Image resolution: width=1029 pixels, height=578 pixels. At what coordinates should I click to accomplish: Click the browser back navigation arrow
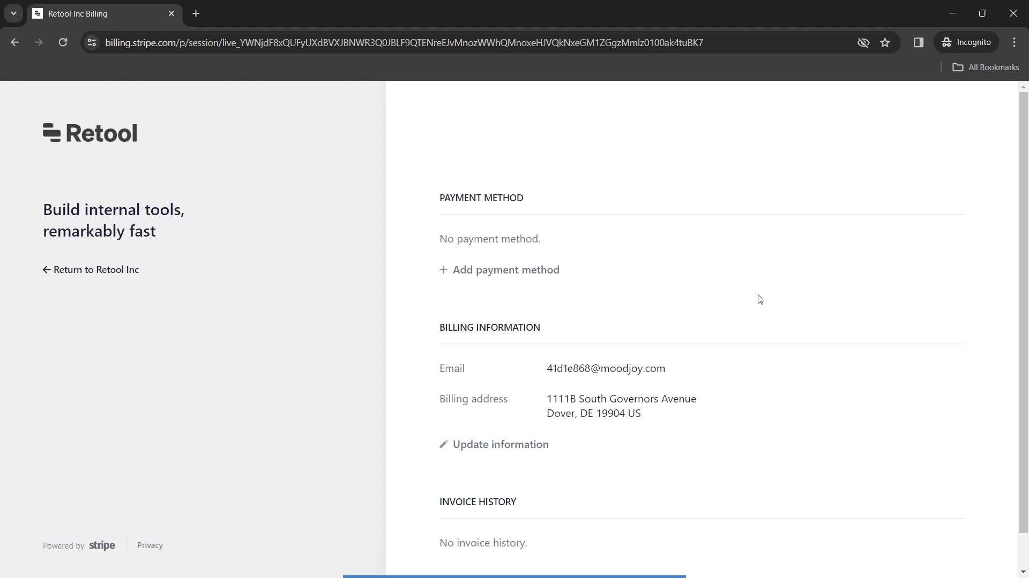pyautogui.click(x=15, y=42)
